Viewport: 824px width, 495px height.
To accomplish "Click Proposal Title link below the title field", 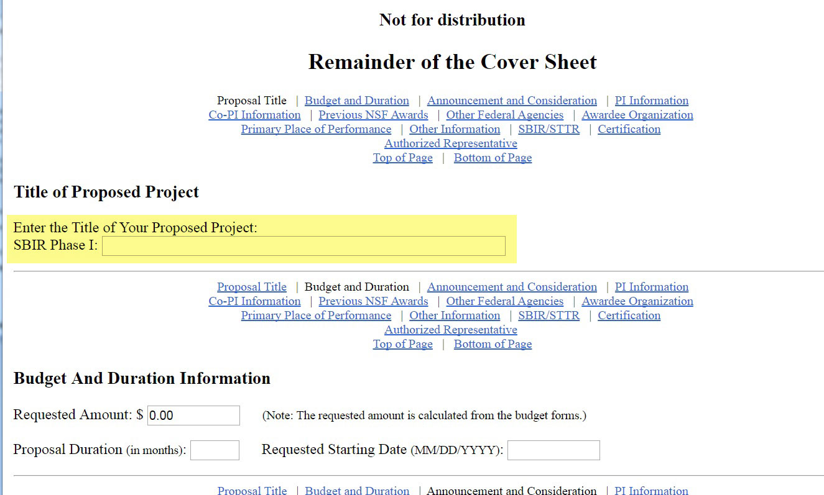I will [252, 287].
